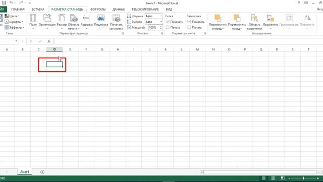Open Параметры листа dialog launcher
Image resolution: width=323 pixels, height=182 pixels.
click(205, 33)
